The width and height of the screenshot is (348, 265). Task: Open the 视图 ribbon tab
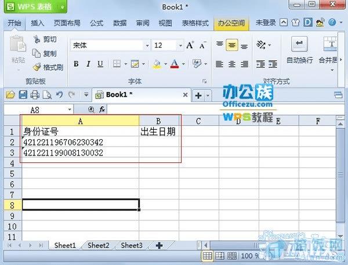tap(165, 23)
